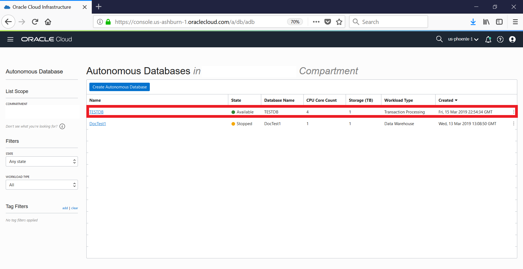Open the browser home page
Screen dimensions: 523x269
[x=48, y=22]
